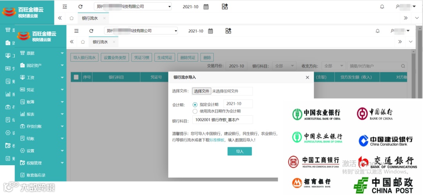Screen dimensions: 423x195
Task: Open the 银行科目 全部 filter dropdown
Action: pos(284,66)
